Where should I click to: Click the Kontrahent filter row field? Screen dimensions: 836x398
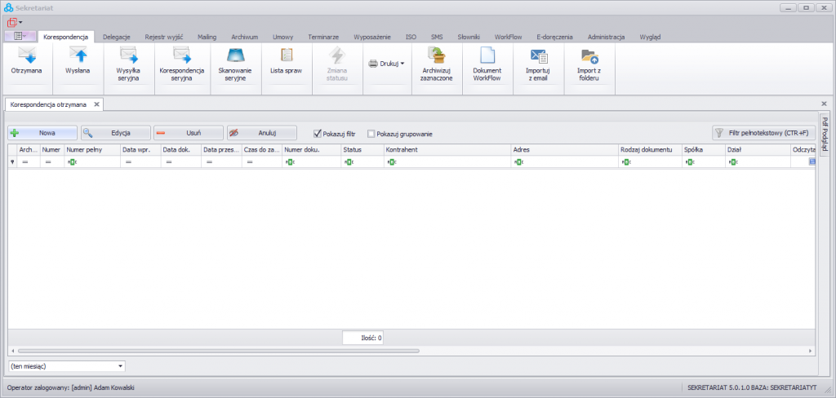(449, 162)
